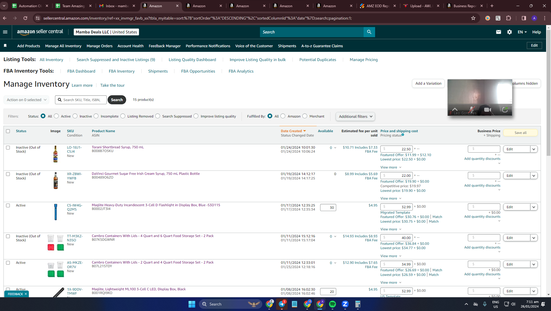This screenshot has height=311, width=551.
Task: Open the settings gear icon
Action: pos(510,32)
